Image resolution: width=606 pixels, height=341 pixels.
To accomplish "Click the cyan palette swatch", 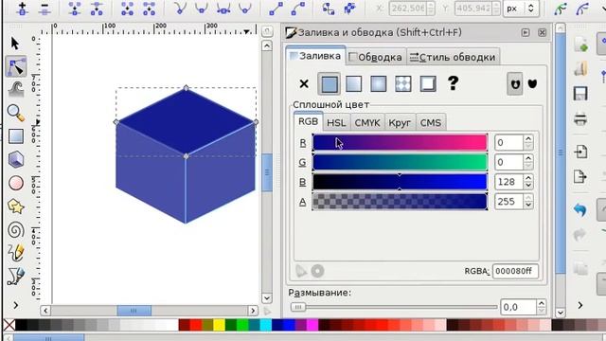I will [266, 325].
